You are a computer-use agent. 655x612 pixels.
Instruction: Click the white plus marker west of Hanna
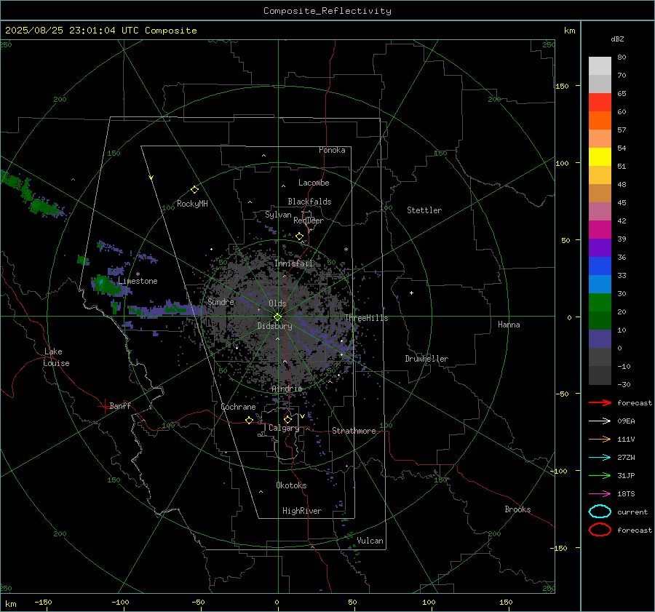click(x=411, y=293)
